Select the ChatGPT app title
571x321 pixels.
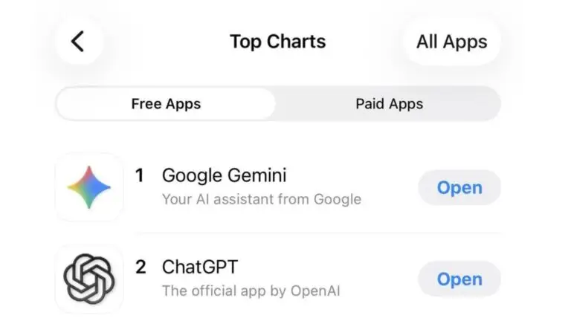point(200,267)
